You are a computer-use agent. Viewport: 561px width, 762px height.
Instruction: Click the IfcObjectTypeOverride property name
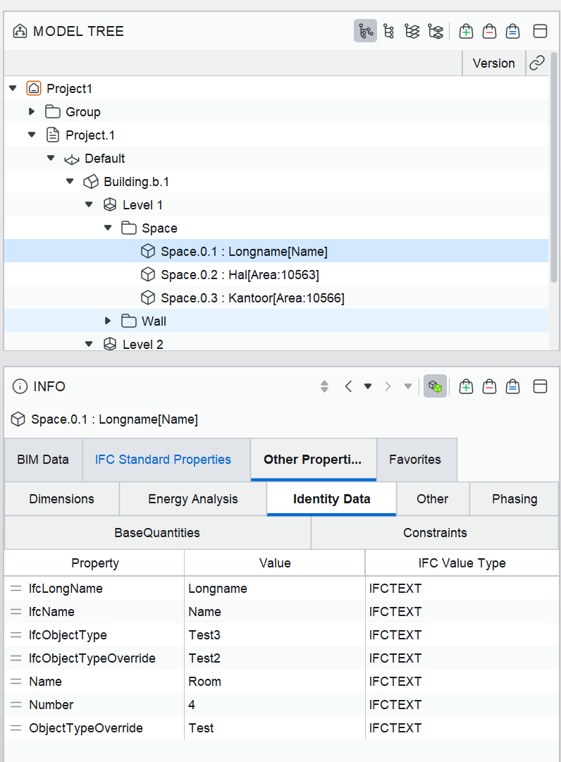coord(92,658)
